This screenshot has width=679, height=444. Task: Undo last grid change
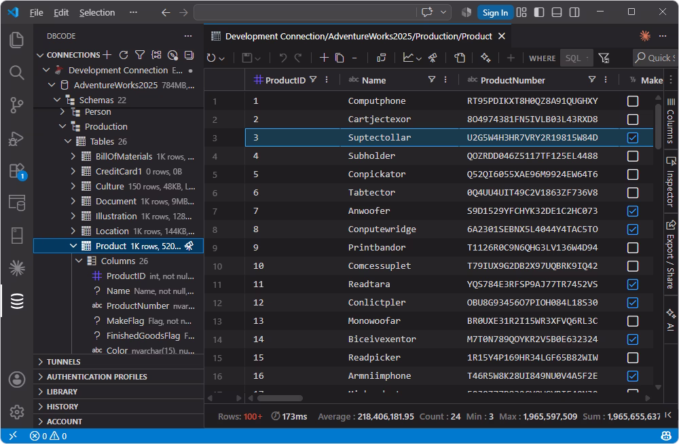pos(282,58)
